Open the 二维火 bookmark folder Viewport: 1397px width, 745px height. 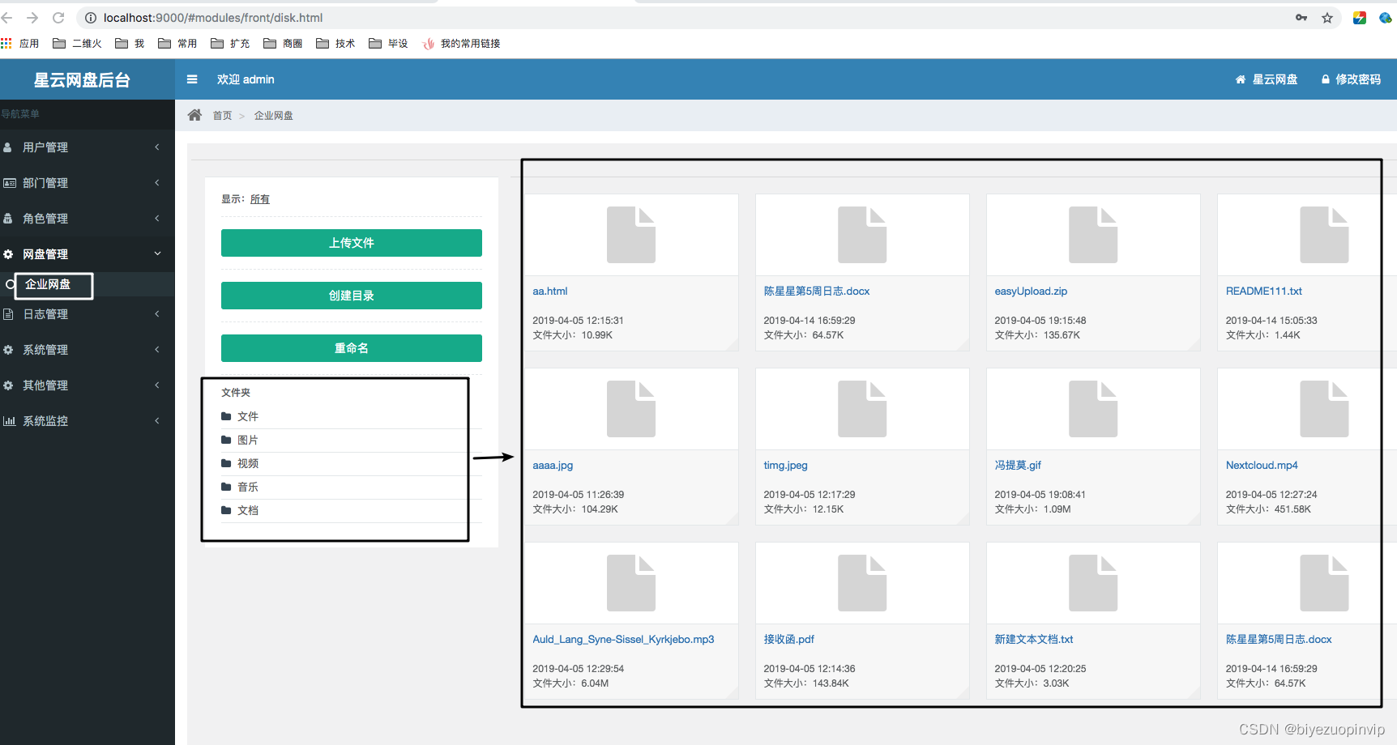(78, 44)
